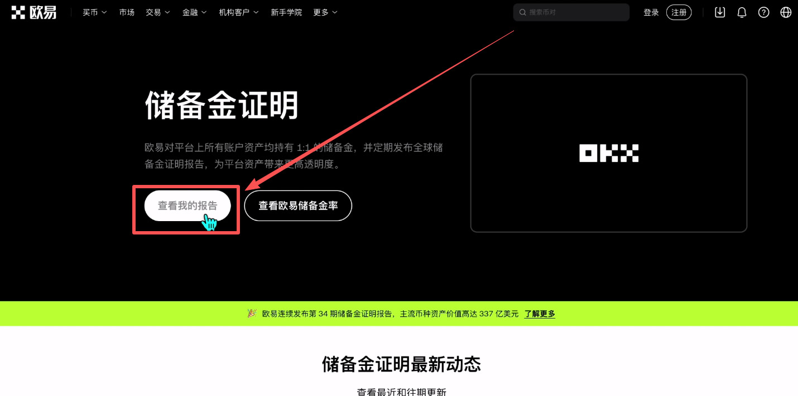Click the 查看我的报告 button
The image size is (798, 396).
[x=188, y=206]
